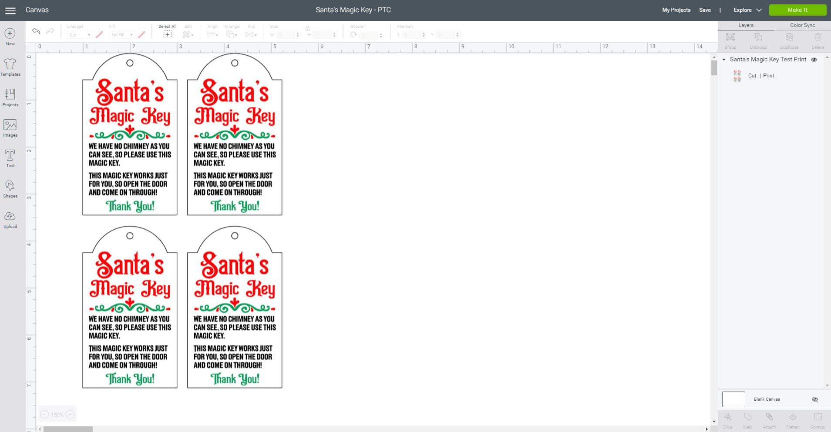Click the Save button
This screenshot has height=432, width=831.
705,10
